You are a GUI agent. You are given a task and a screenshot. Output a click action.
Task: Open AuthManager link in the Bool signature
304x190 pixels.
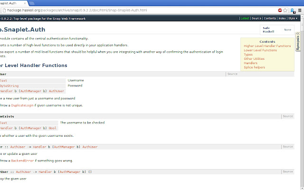pos(30,128)
